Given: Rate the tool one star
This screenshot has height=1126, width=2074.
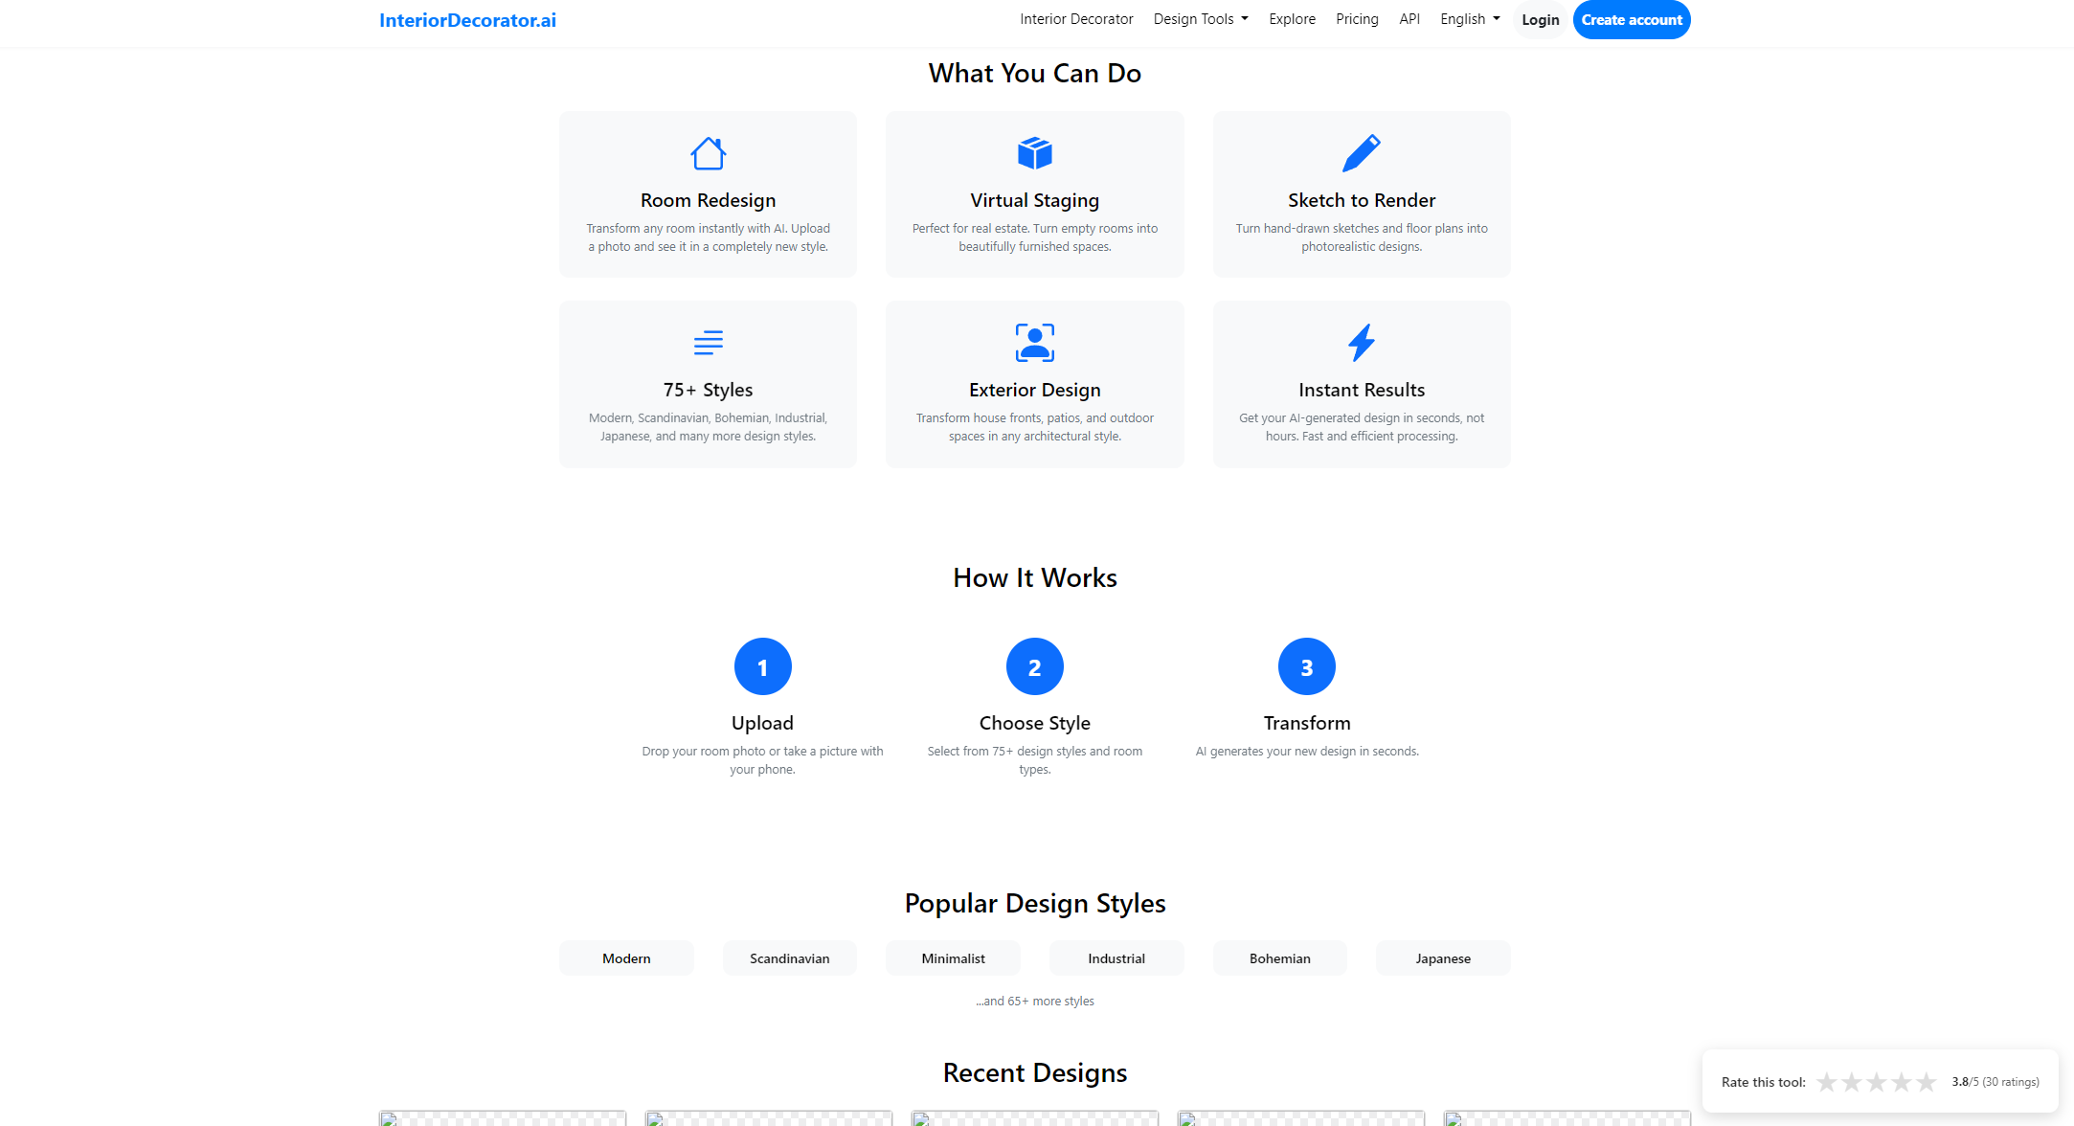Looking at the screenshot, I should [1826, 1082].
